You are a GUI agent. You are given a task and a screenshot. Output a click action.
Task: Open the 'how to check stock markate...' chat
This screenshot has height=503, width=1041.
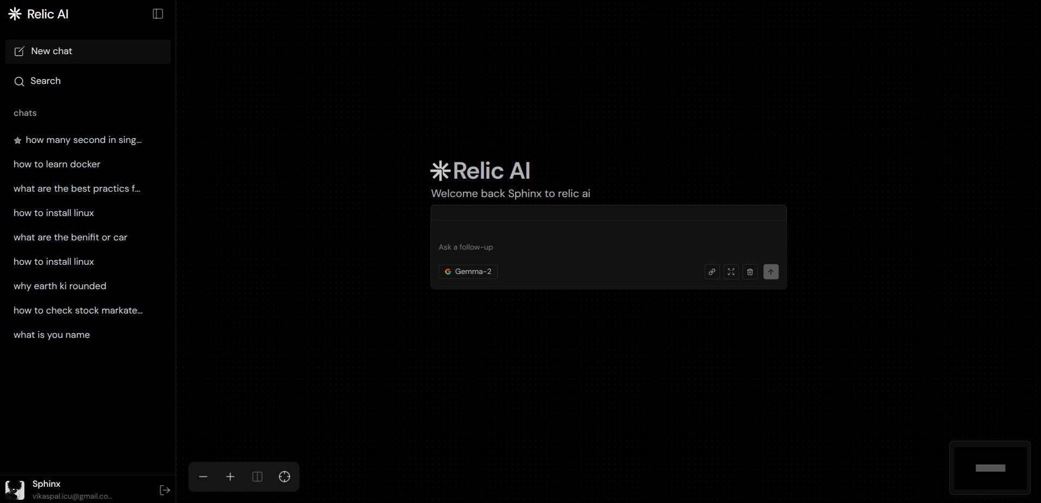tap(78, 310)
